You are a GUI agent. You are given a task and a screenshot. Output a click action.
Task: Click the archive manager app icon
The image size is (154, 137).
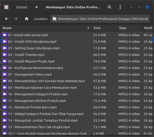[6, 7]
